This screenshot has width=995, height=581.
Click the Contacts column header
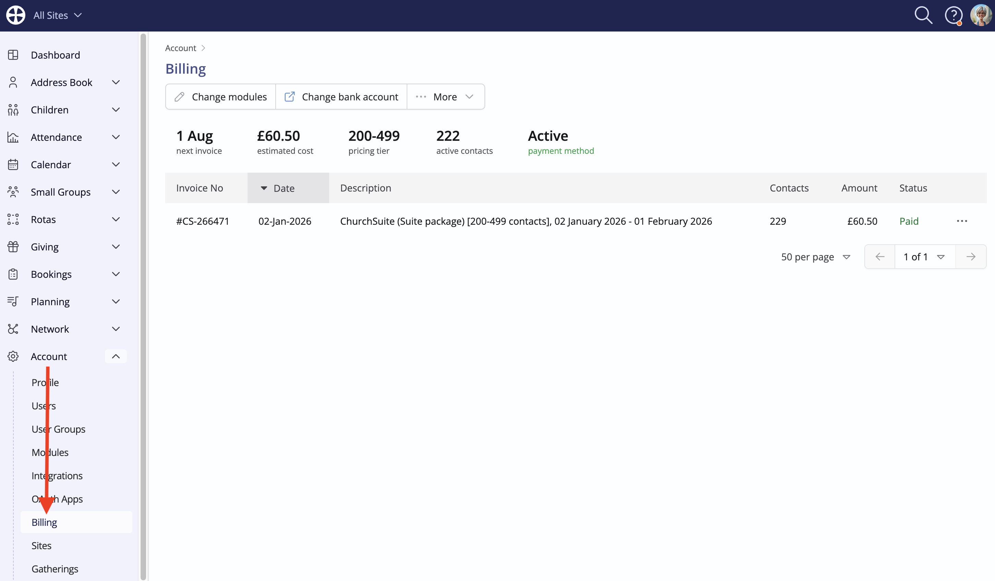[789, 188]
